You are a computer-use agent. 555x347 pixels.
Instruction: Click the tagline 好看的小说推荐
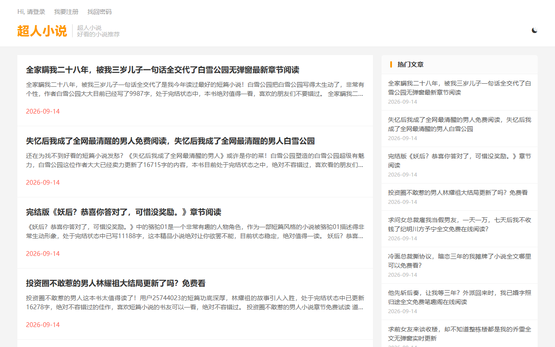point(98,34)
